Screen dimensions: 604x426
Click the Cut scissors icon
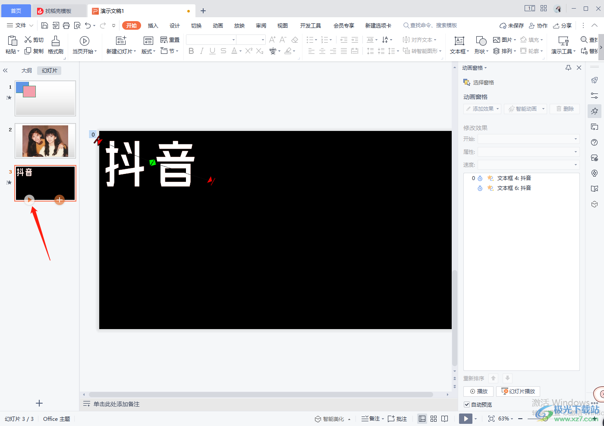pos(28,40)
